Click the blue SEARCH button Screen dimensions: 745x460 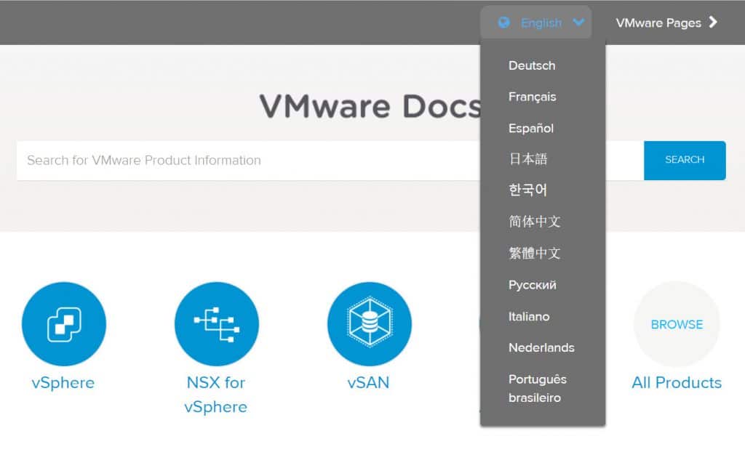coord(685,161)
